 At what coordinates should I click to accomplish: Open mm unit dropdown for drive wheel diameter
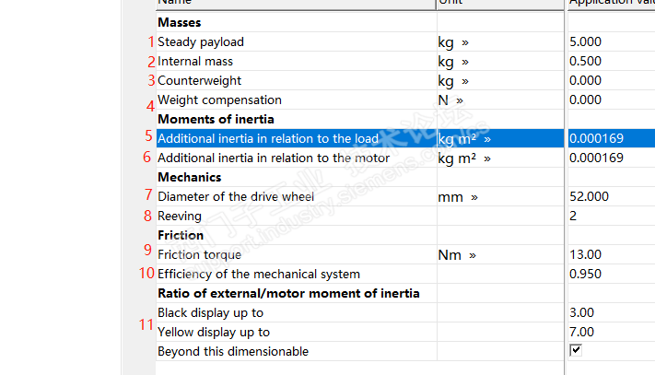click(x=475, y=197)
